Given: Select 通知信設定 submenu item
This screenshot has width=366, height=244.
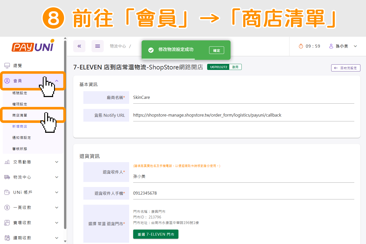Looking at the screenshot, I should pos(22,138).
